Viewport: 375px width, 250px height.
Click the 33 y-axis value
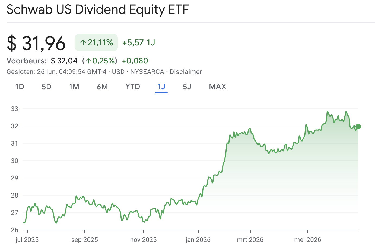(x=15, y=109)
